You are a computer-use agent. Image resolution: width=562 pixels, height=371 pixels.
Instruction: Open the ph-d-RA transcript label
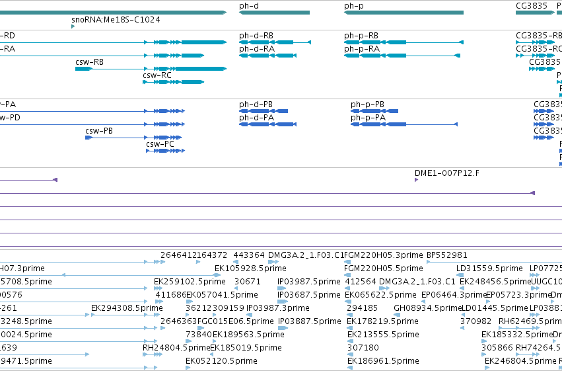coord(257,49)
